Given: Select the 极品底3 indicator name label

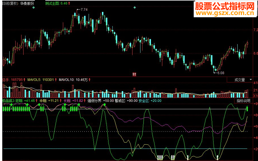Looking at the screenshot, I should point(8,101).
